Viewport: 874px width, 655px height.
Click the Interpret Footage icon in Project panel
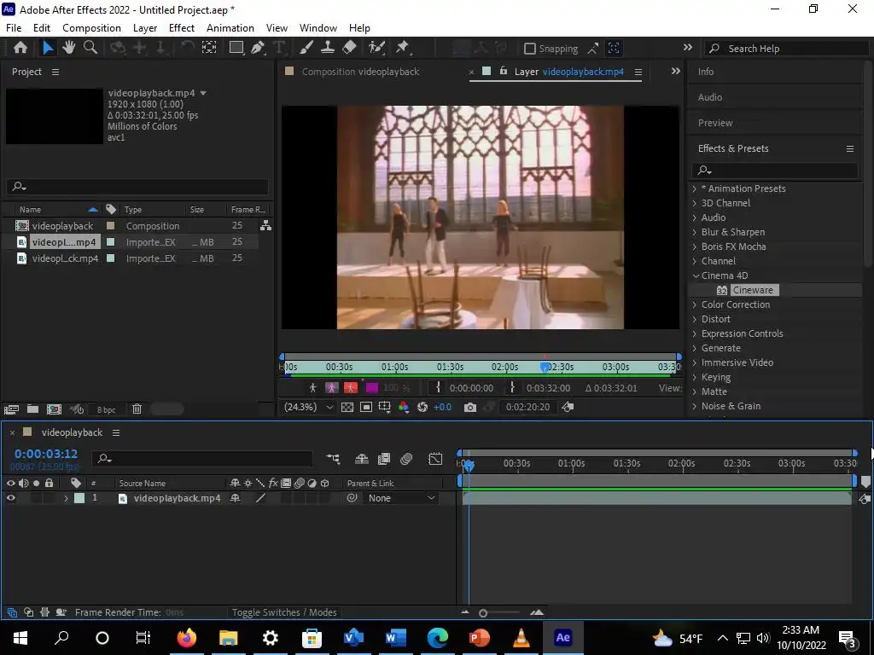coord(11,409)
